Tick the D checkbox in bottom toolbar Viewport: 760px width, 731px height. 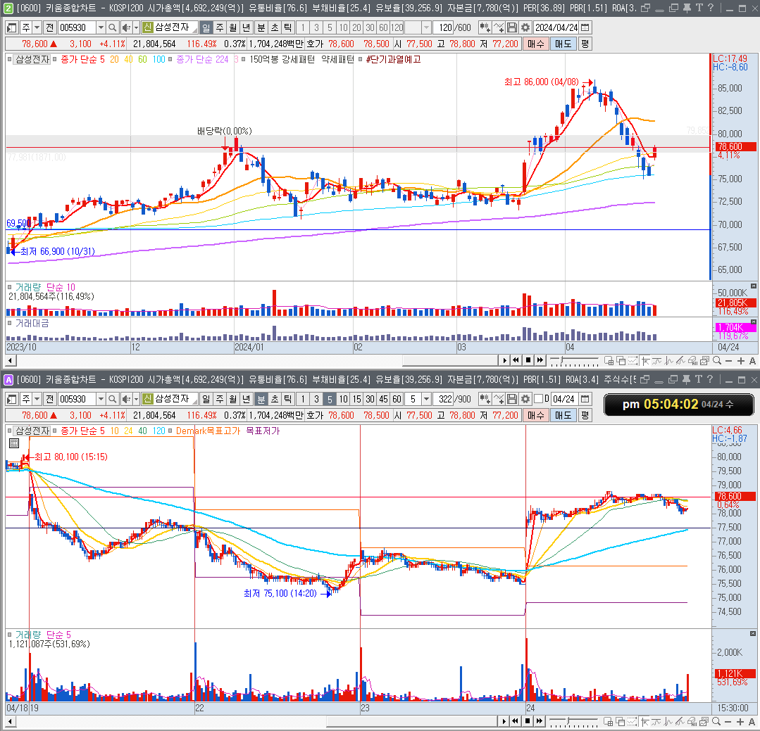pyautogui.click(x=538, y=399)
